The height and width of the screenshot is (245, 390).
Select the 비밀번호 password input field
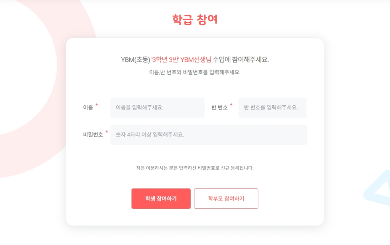[208, 135]
